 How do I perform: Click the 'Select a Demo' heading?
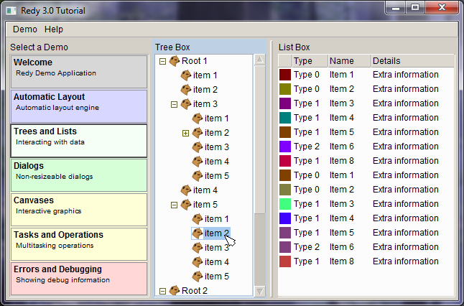tap(39, 47)
